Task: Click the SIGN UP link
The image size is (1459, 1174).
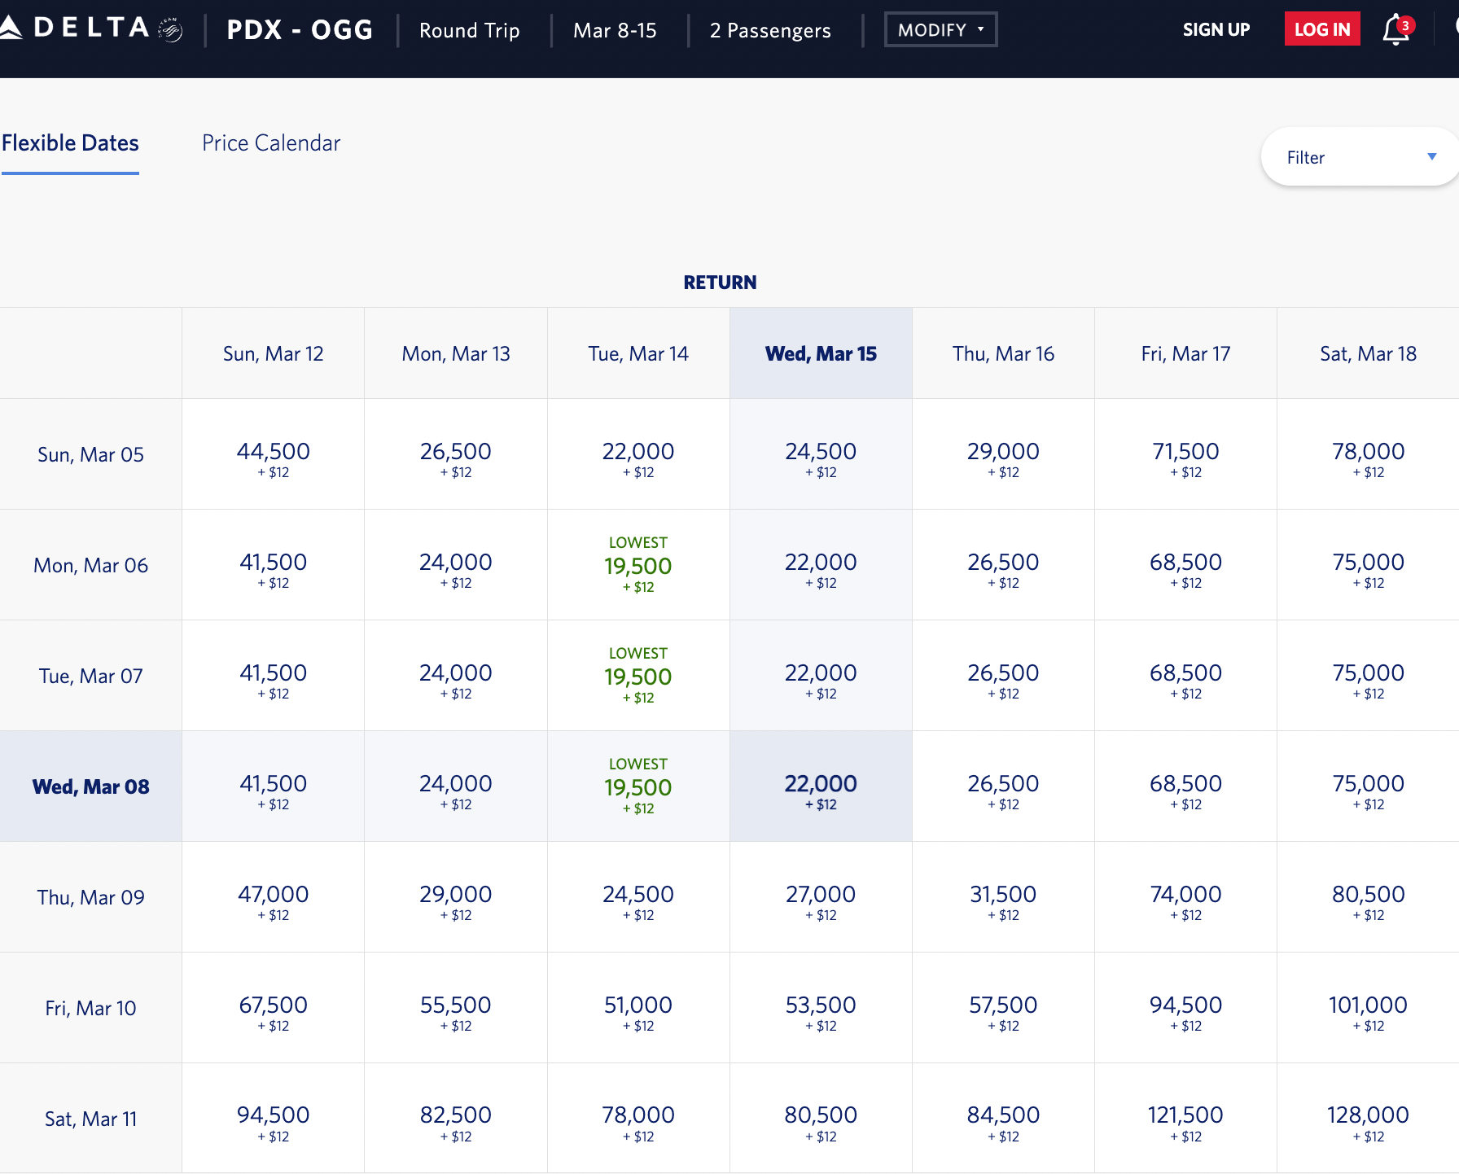Action: (x=1216, y=30)
